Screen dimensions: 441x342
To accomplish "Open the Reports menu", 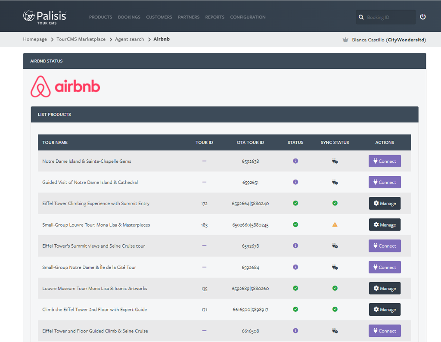I will pyautogui.click(x=214, y=17).
